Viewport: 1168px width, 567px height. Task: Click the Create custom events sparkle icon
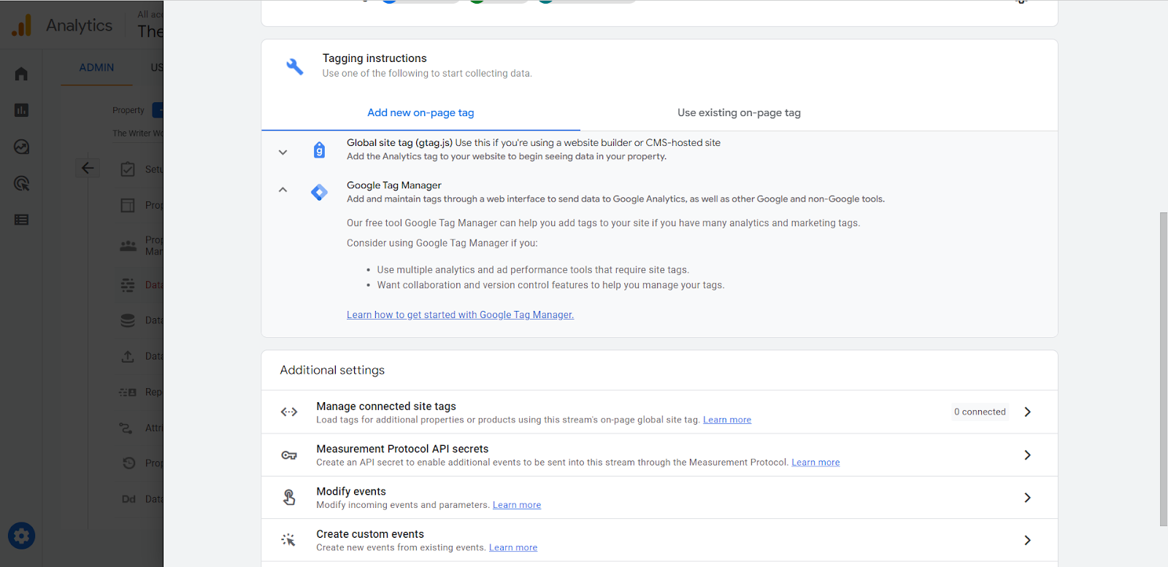tap(288, 540)
